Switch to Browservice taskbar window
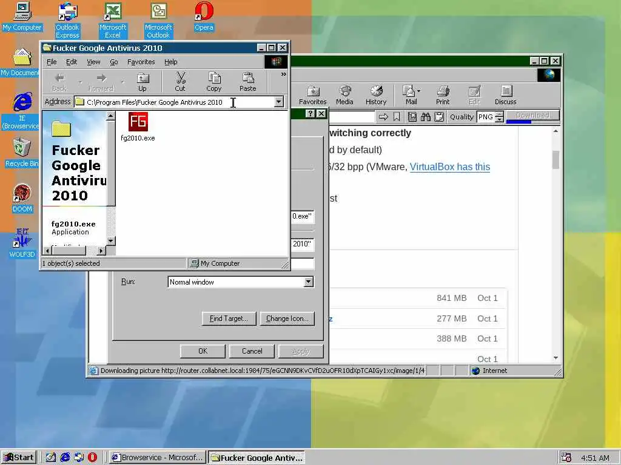Screen dimensions: 621x465 (x=158, y=458)
